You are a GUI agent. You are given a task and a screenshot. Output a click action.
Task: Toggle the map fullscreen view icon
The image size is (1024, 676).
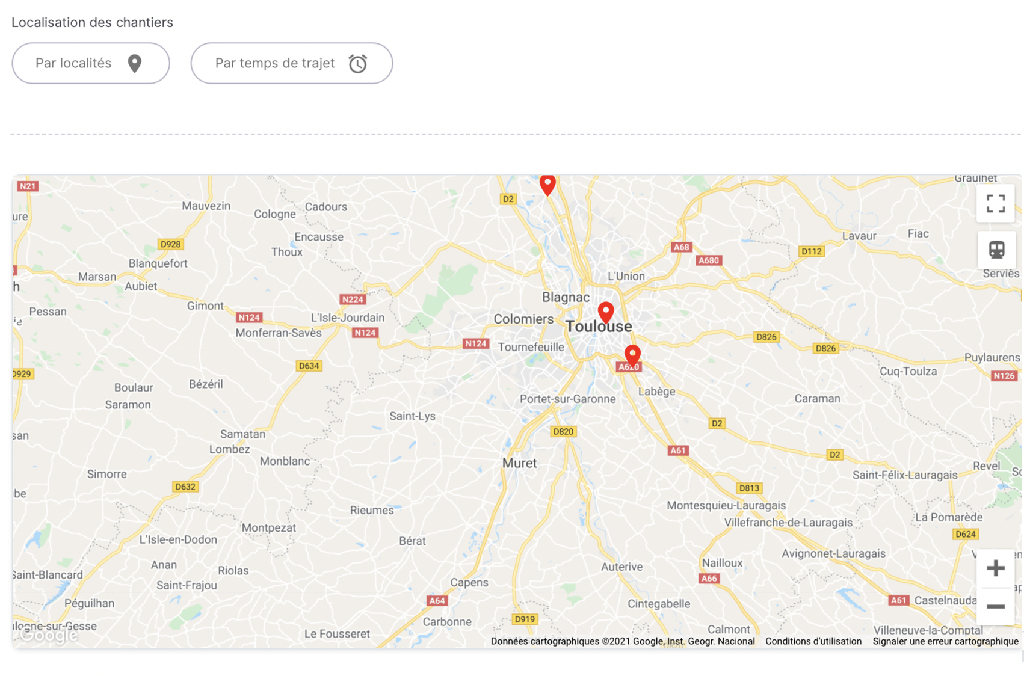coord(996,203)
